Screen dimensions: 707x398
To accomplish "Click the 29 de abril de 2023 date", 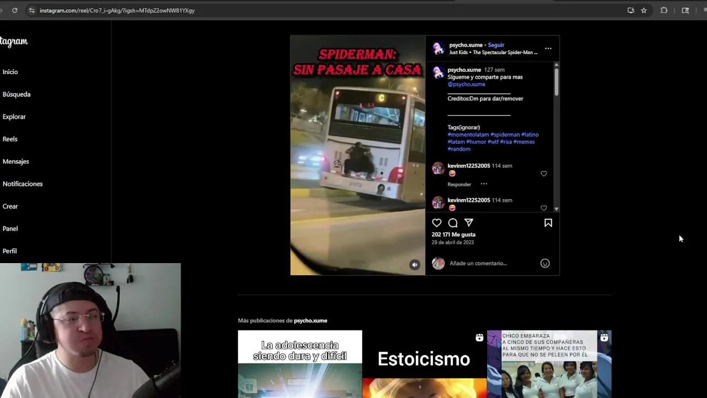I will [452, 242].
